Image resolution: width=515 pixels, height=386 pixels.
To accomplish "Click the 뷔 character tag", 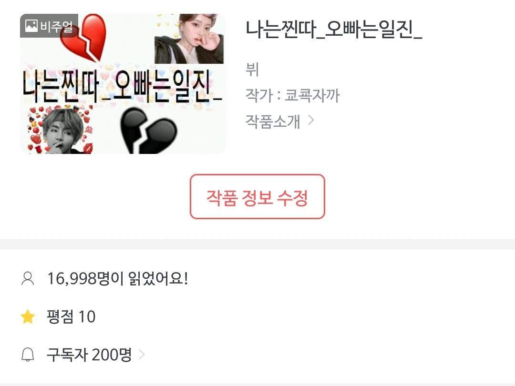I will click(252, 70).
